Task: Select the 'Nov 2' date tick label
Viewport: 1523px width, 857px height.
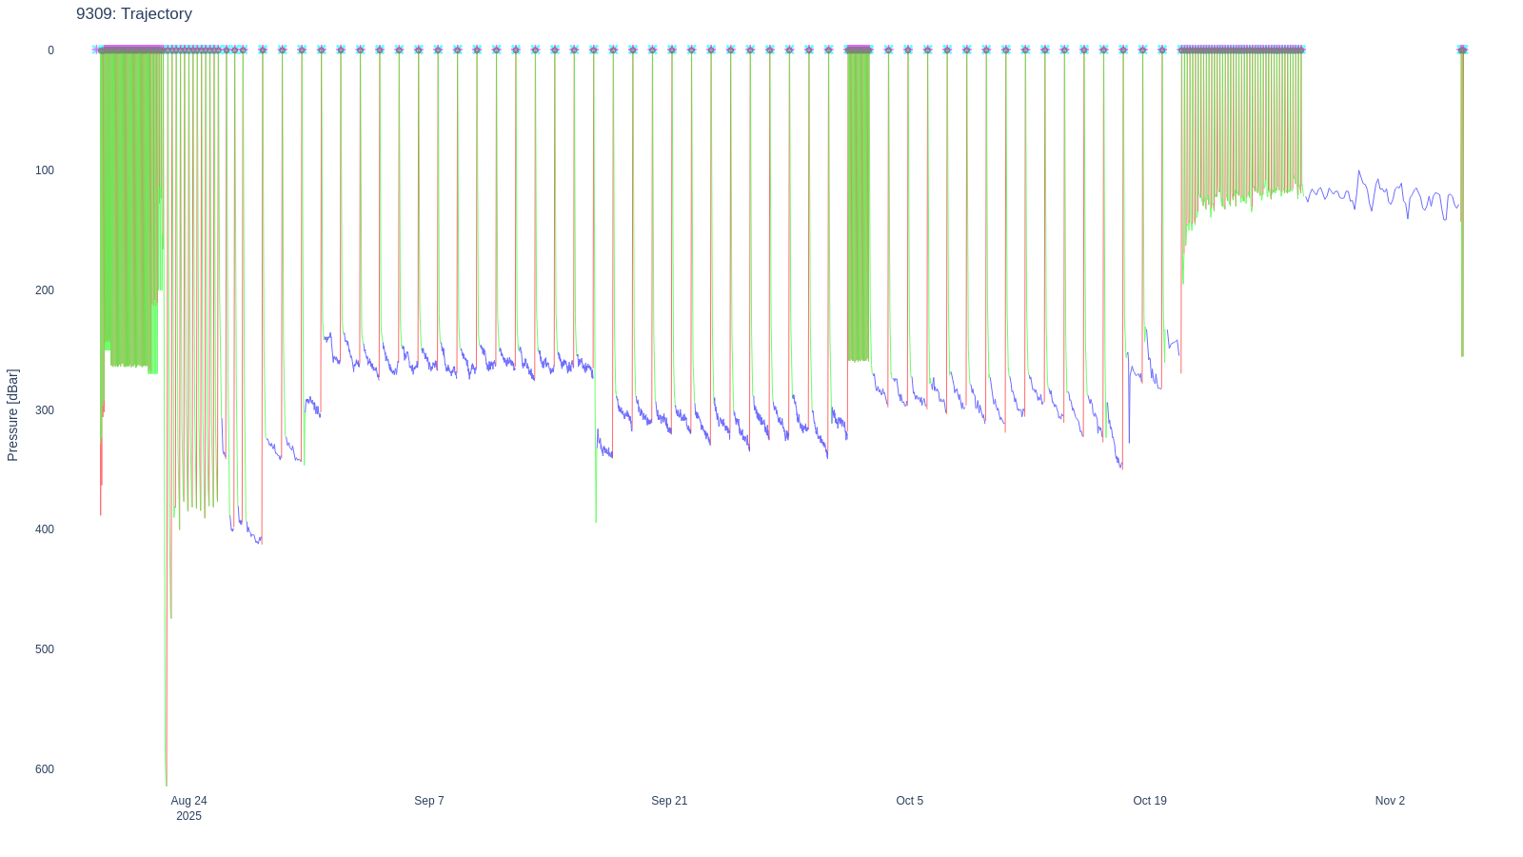Action: point(1390,801)
